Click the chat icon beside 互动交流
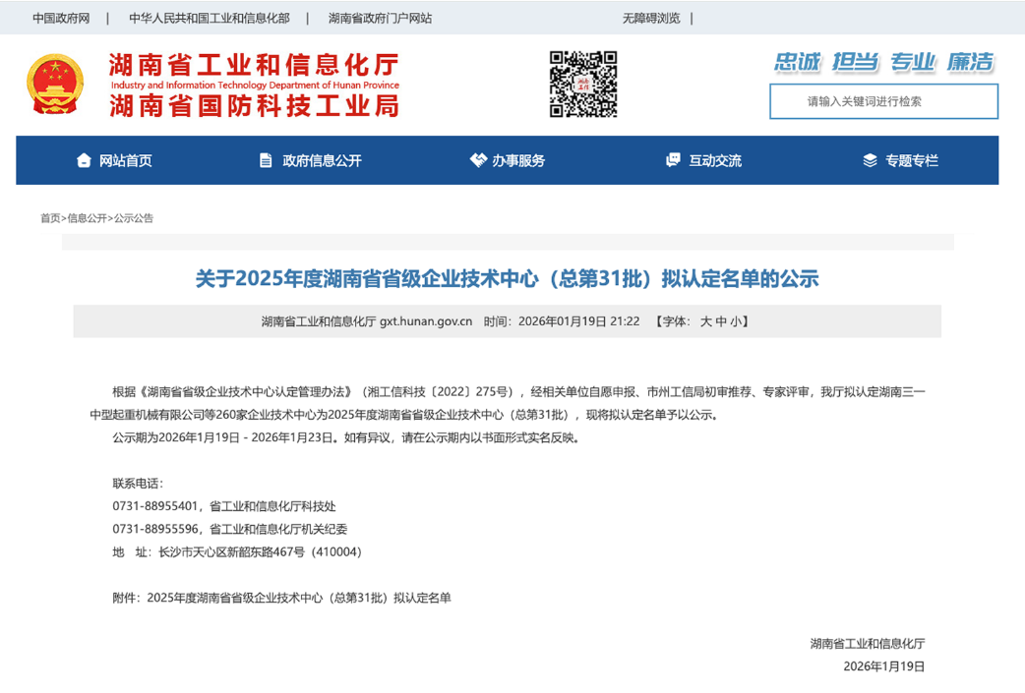 click(x=673, y=160)
